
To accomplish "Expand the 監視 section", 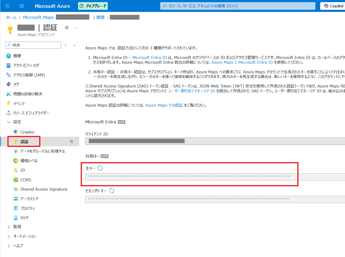I will tap(9, 227).
